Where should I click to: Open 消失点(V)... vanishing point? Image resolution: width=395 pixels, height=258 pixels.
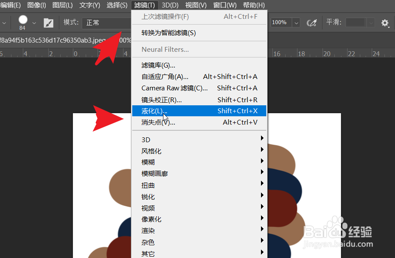coord(199,122)
